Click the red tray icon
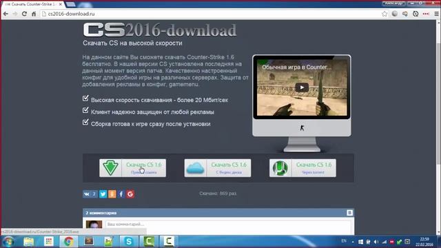 click(392, 242)
